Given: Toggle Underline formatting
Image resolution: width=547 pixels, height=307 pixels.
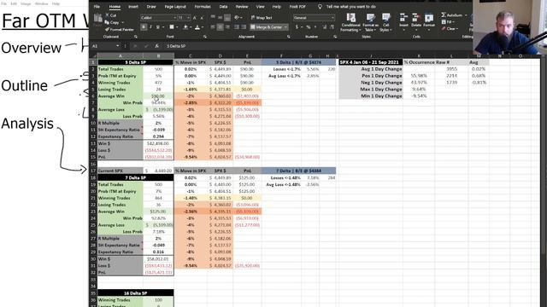Looking at the screenshot, I should pos(157,27).
